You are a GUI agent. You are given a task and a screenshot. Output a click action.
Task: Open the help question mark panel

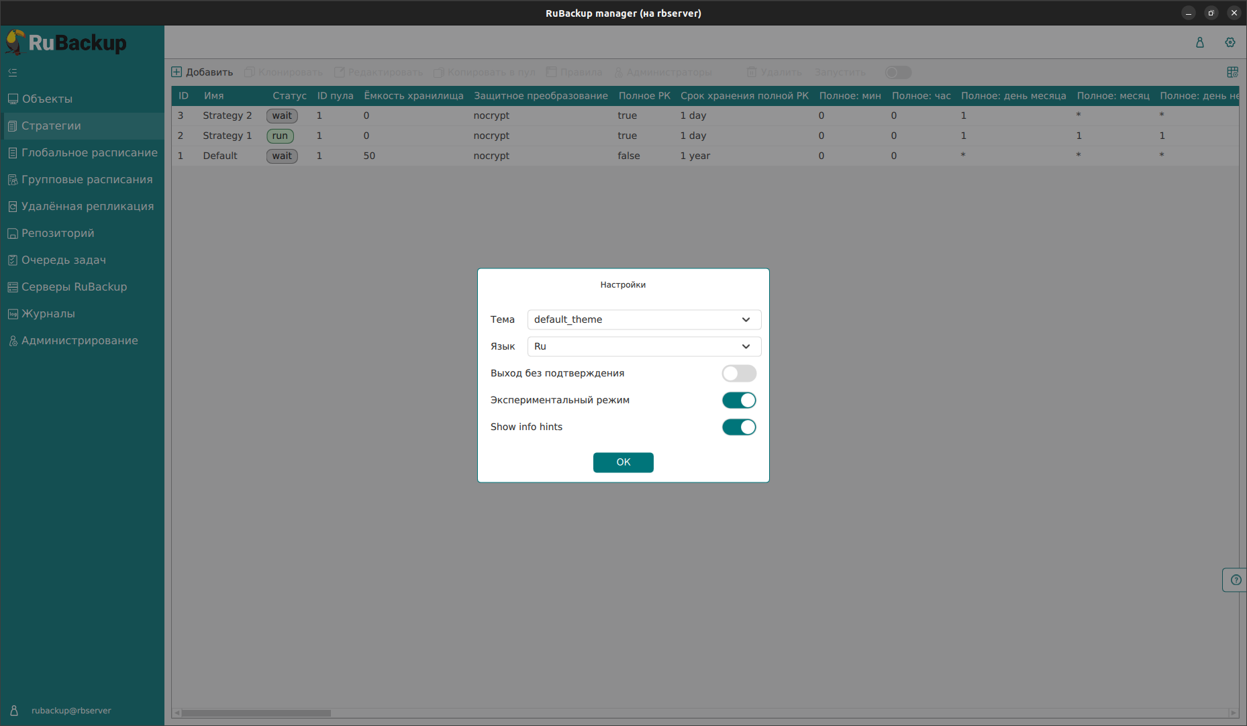point(1236,580)
